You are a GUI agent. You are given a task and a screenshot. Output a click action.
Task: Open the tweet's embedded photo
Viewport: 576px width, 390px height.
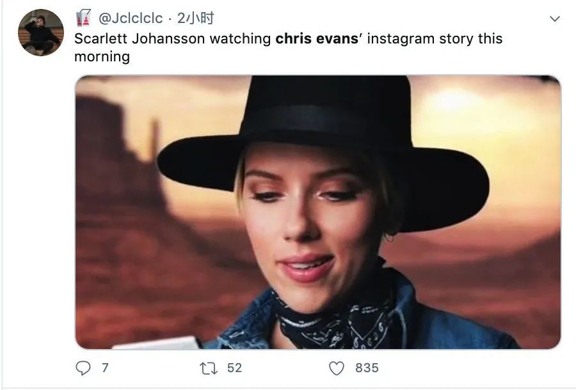(x=317, y=212)
